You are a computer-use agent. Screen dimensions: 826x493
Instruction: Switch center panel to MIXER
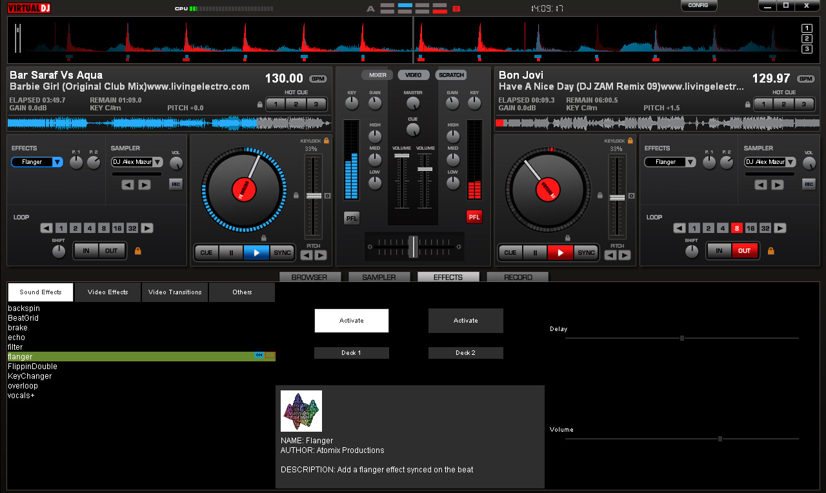pos(378,75)
